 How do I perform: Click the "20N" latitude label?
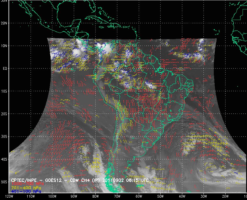(x=4, y=23)
